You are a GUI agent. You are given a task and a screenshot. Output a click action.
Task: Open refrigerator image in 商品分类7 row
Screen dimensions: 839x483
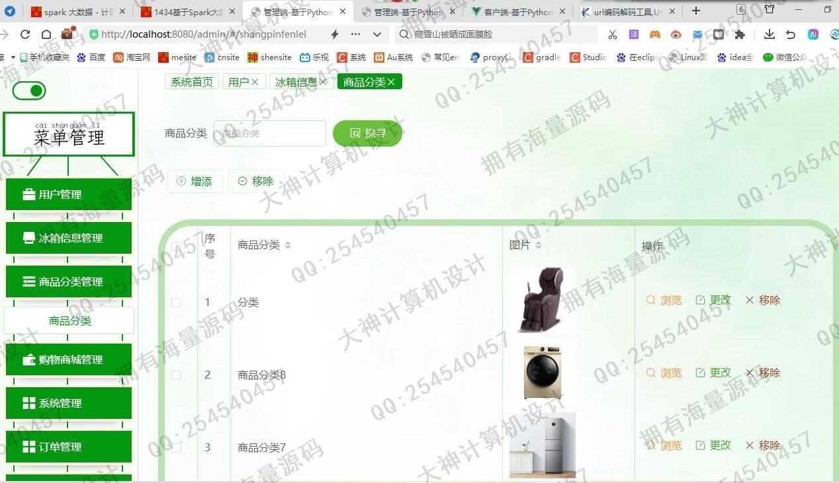coord(543,445)
